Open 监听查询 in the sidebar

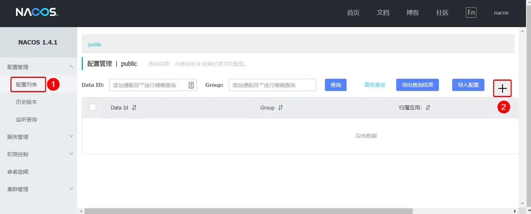tap(27, 119)
